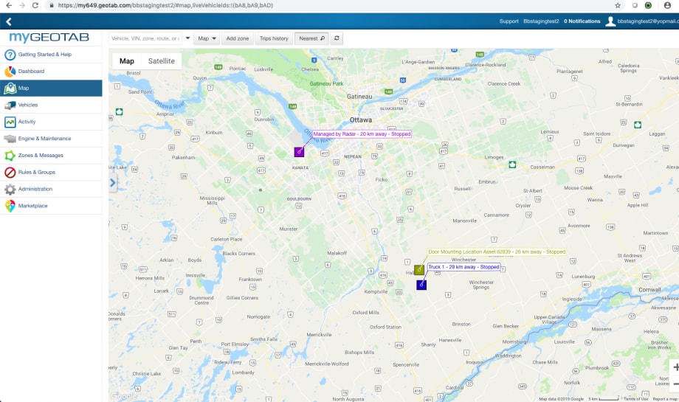Click the browser back arrow
The height and width of the screenshot is (402, 679).
coord(9,5)
